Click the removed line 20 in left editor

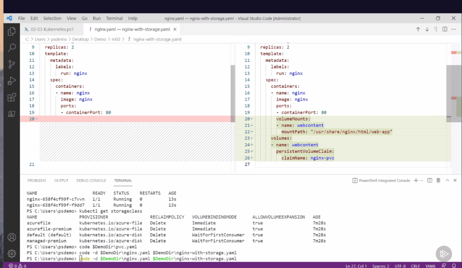click(x=125, y=119)
